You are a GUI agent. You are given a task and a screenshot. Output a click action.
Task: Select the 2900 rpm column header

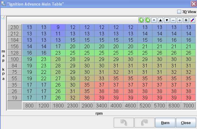point(87,106)
